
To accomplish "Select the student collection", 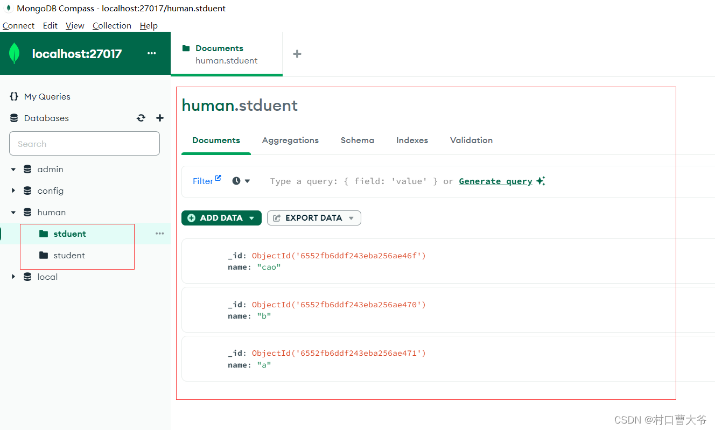I will click(x=69, y=255).
